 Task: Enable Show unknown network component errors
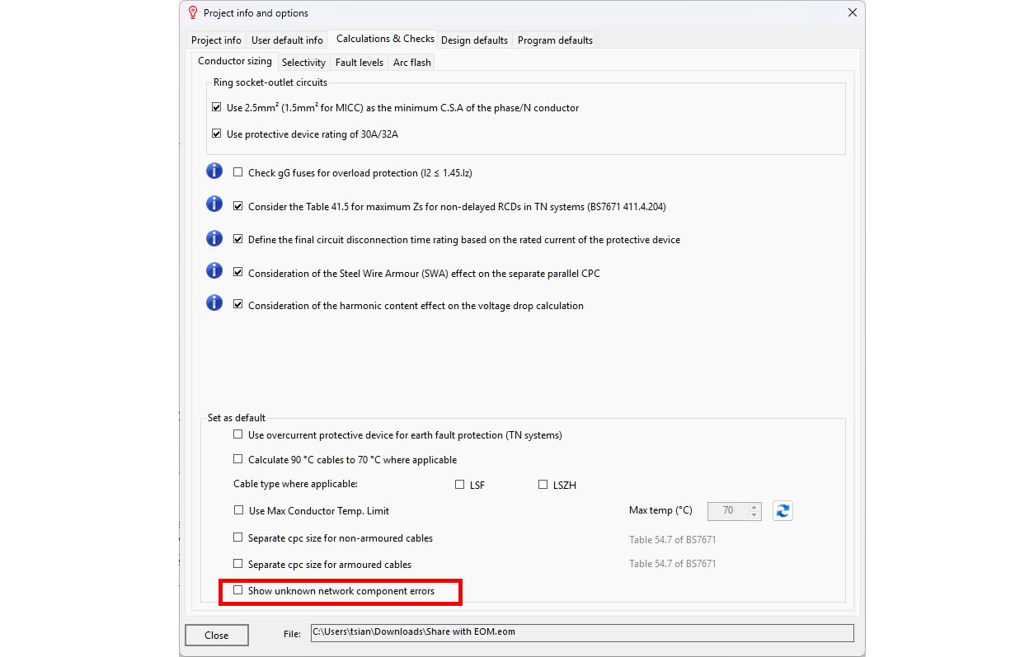click(x=238, y=591)
